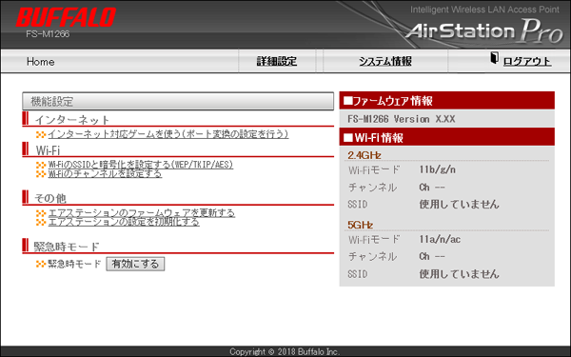
Task: Click the Copyright 2018 Buffalo Inc. footer
Action: (x=285, y=352)
